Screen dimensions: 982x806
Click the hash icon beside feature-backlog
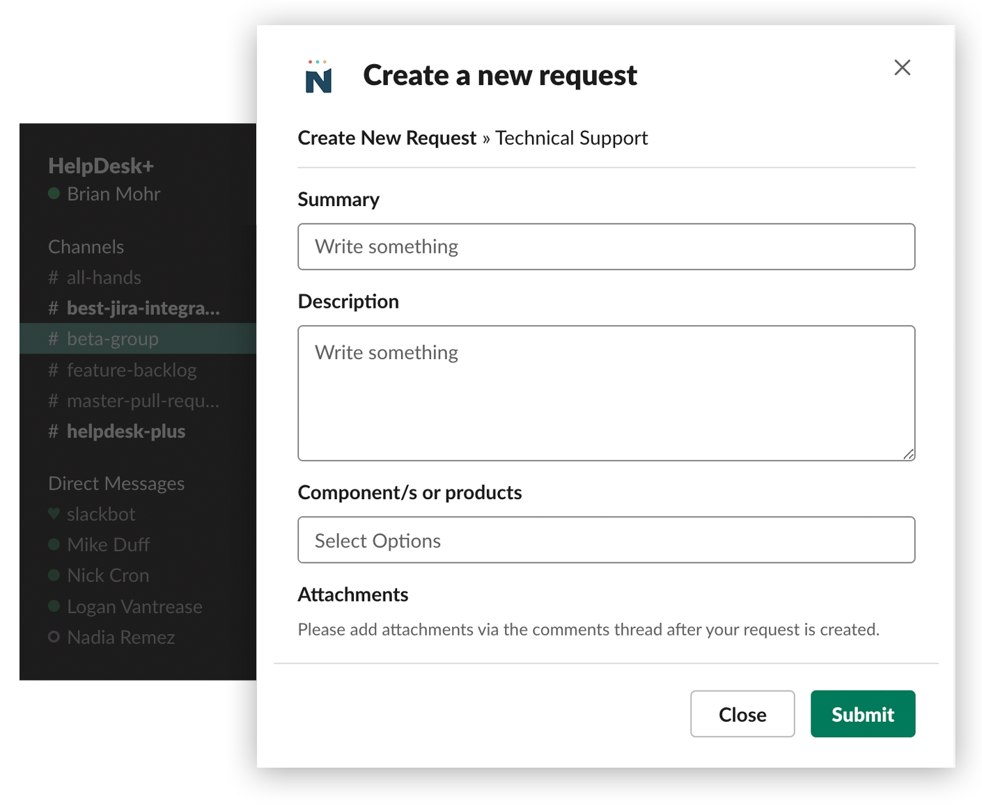point(53,370)
